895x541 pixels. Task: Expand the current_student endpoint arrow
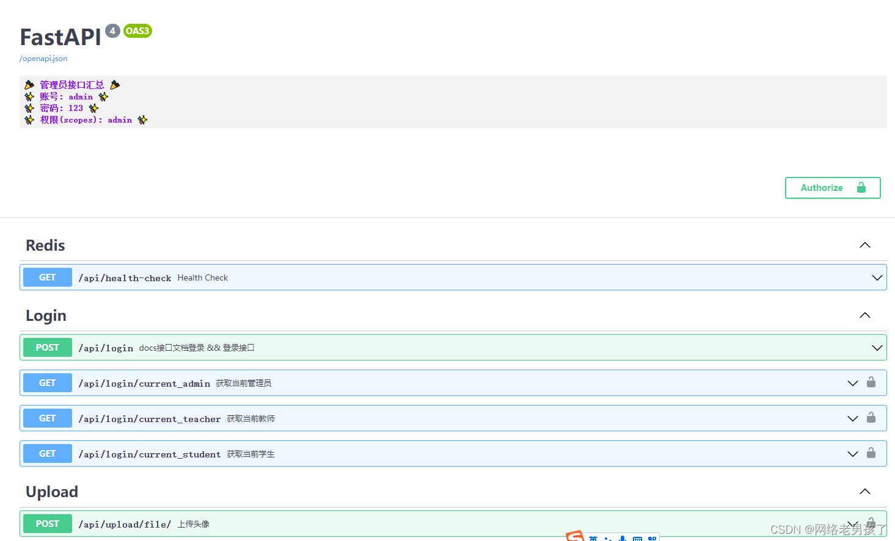(x=853, y=454)
